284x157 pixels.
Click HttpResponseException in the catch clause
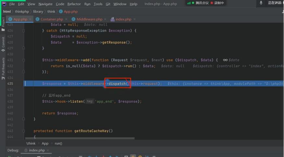[x=84, y=31]
